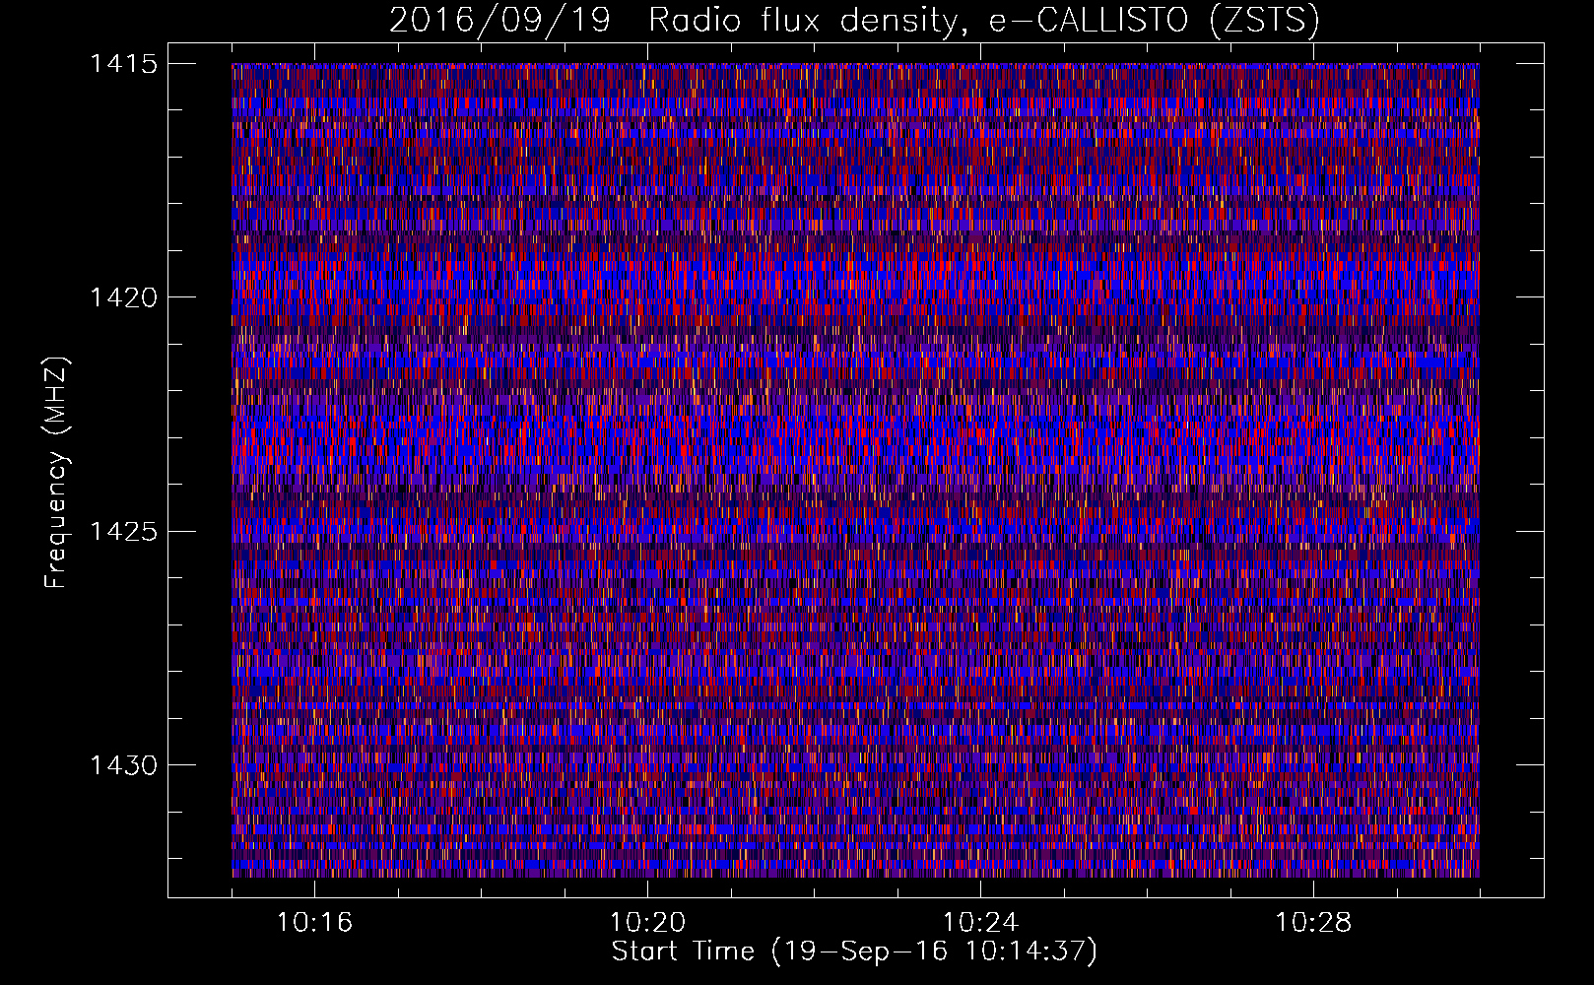Click the '1425' frequency tick label
1594x985 pixels.
pyautogui.click(x=123, y=532)
